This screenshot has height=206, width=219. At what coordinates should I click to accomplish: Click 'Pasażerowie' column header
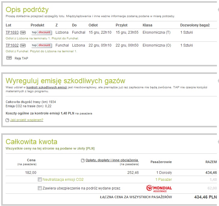tap(161, 162)
